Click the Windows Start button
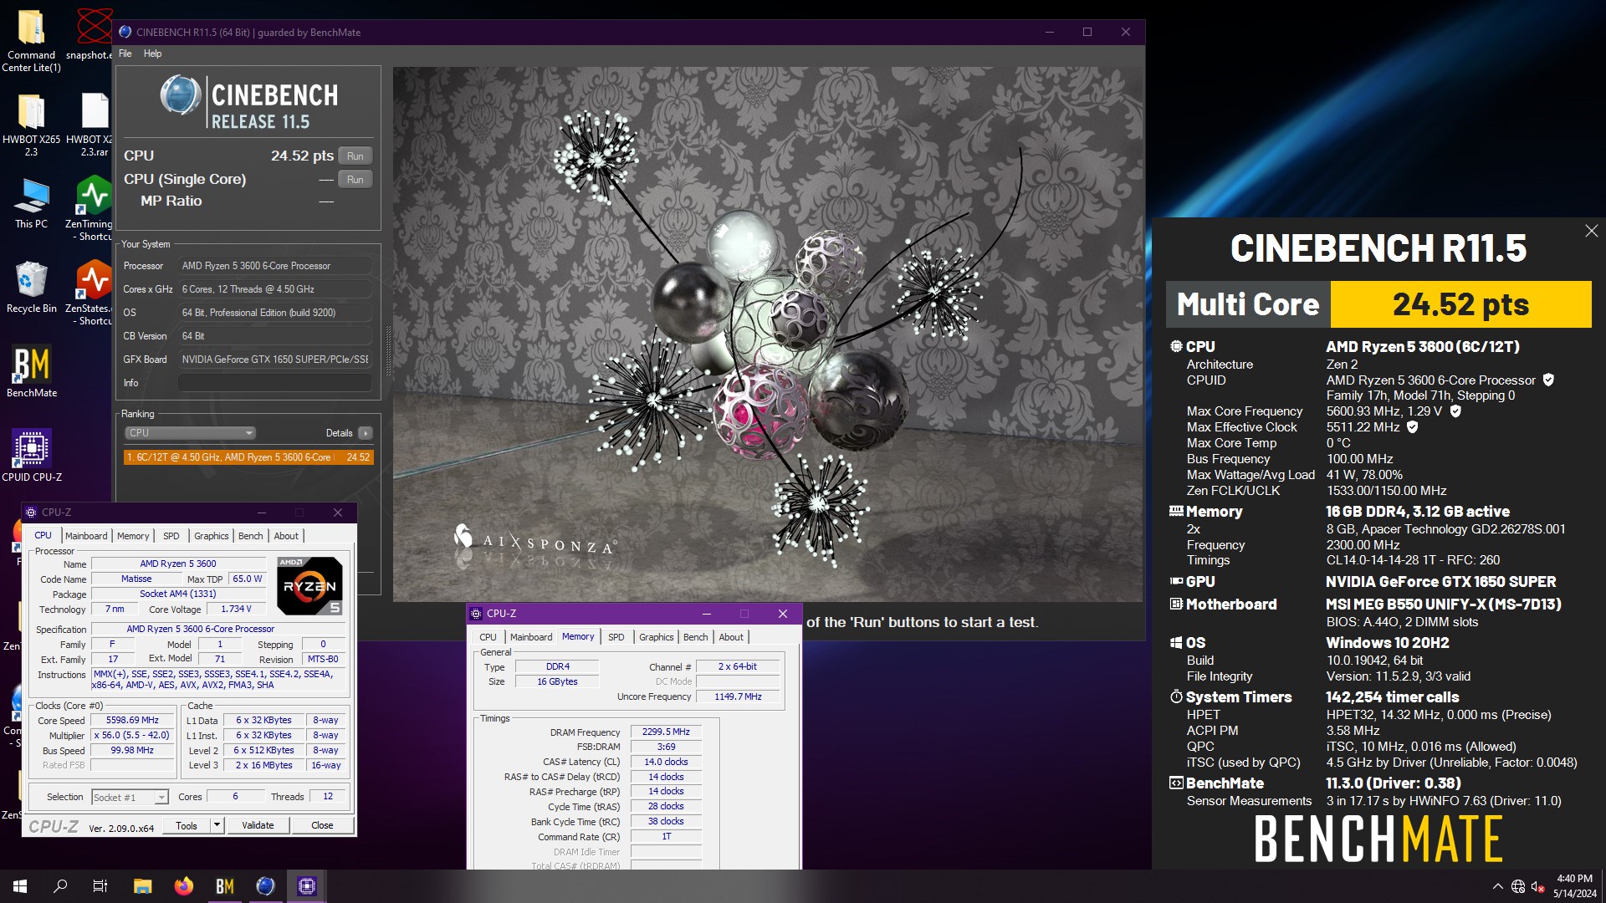The width and height of the screenshot is (1606, 903). (x=20, y=886)
